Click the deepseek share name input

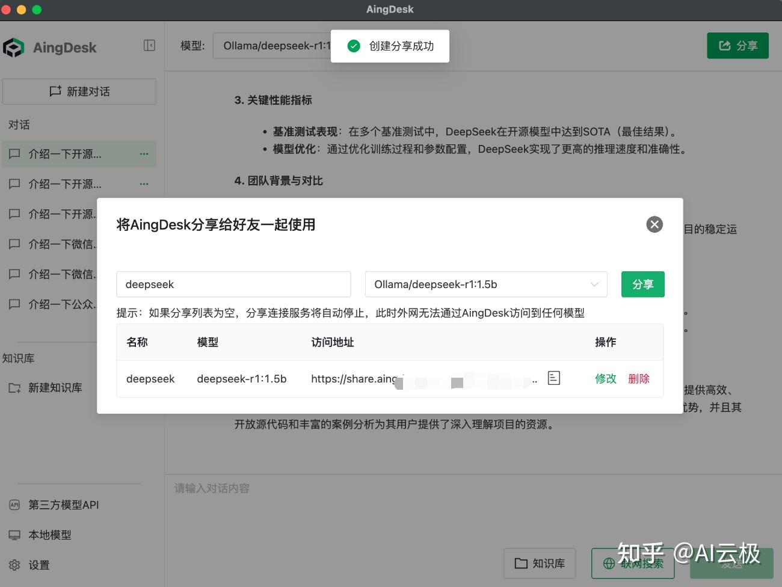click(x=233, y=284)
